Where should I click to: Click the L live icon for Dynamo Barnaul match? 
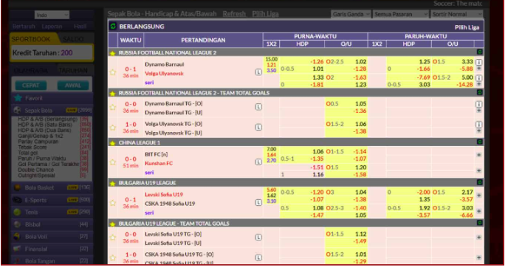(258, 72)
